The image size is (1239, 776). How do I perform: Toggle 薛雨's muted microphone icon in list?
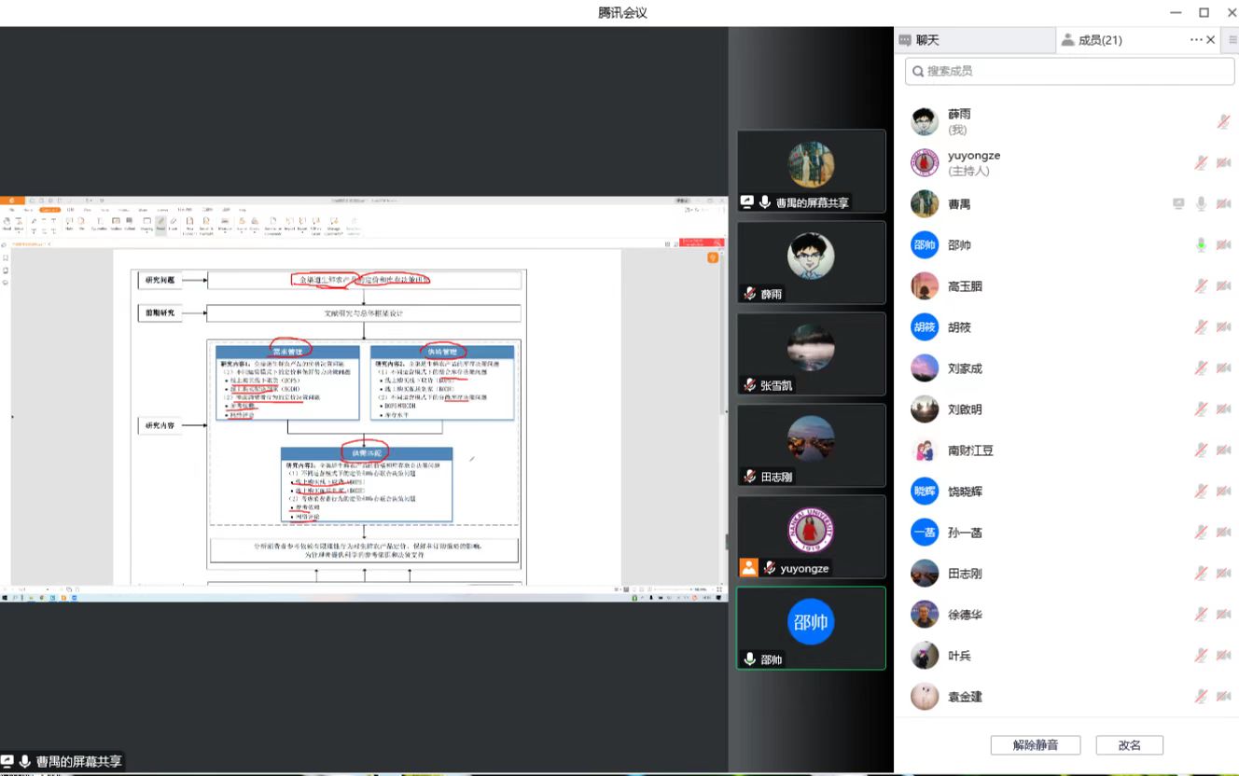pos(1223,121)
